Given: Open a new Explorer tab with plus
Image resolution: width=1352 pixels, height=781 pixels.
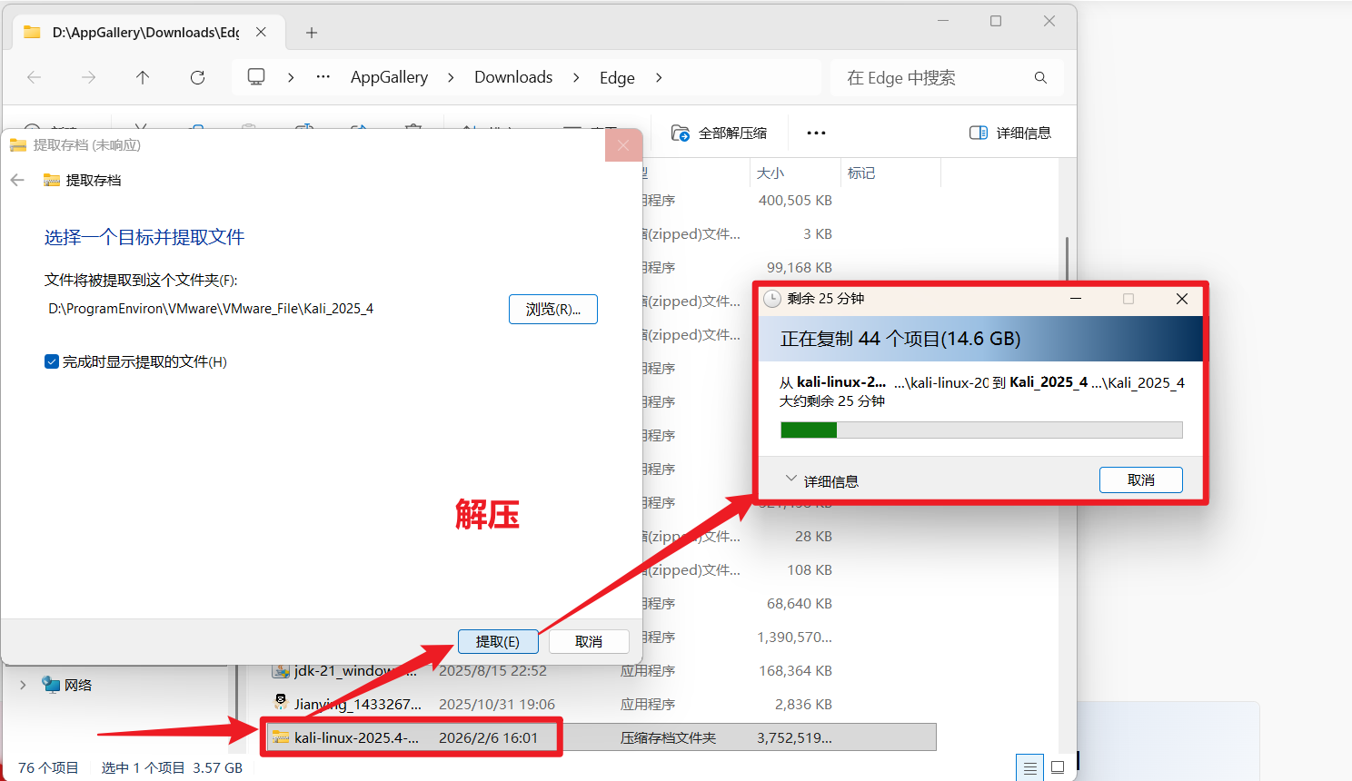Looking at the screenshot, I should coord(312,33).
